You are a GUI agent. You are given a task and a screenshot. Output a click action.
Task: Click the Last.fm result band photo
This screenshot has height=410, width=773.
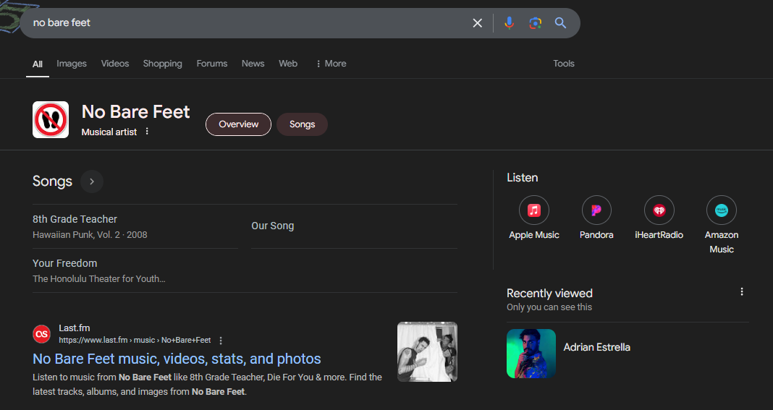(x=428, y=352)
